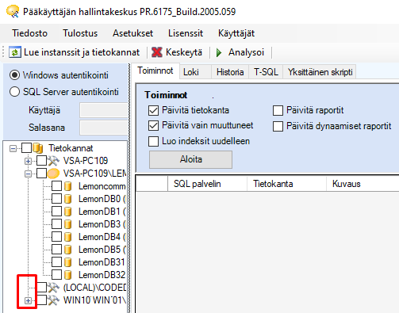Open the Tiedosto menu

click(29, 33)
